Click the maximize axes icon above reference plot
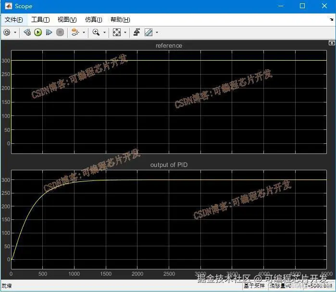336x292 pixels. tap(332, 43)
